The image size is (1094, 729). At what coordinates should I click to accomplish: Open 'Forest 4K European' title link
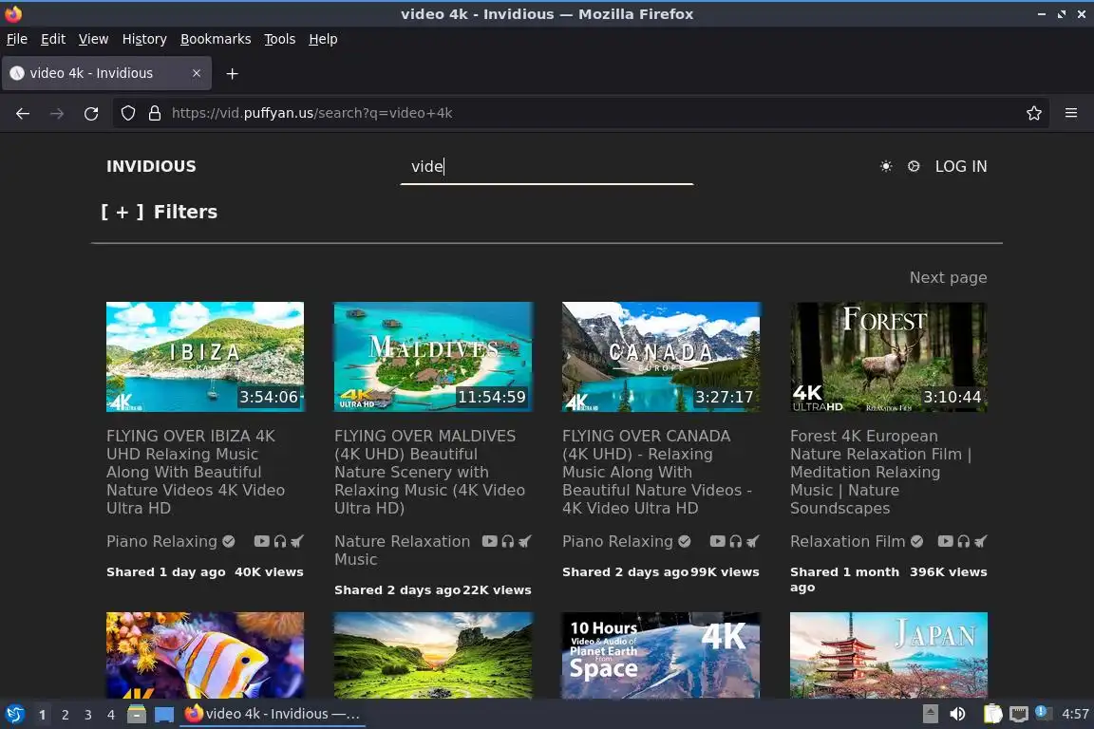coord(880,473)
